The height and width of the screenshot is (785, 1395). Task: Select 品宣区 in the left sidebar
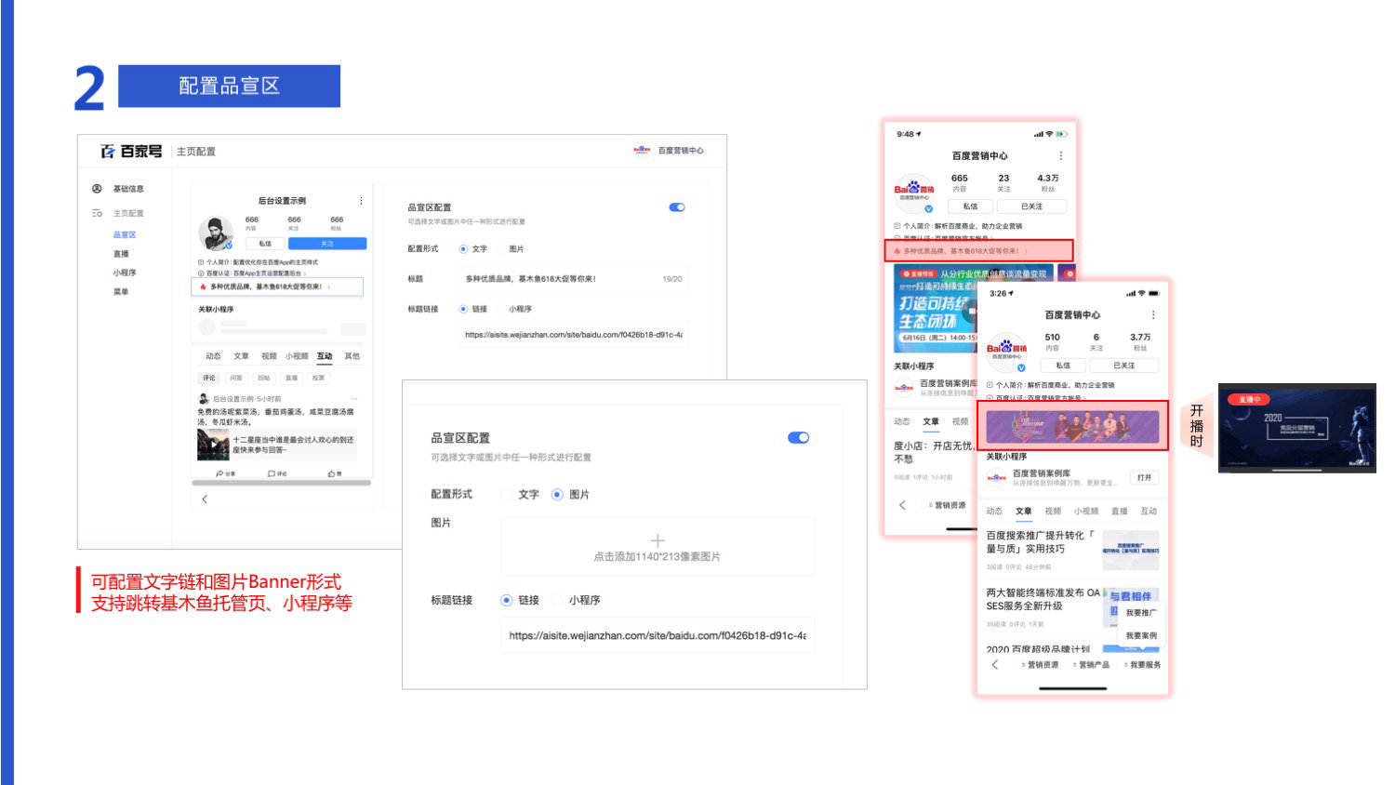click(x=125, y=234)
